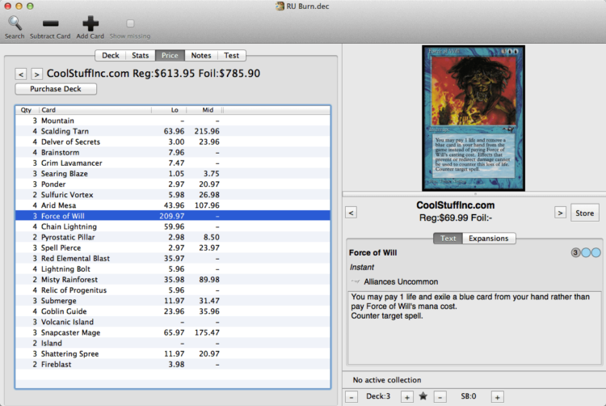
Task: Go to next deck price vendor arrow
Action: click(x=37, y=74)
